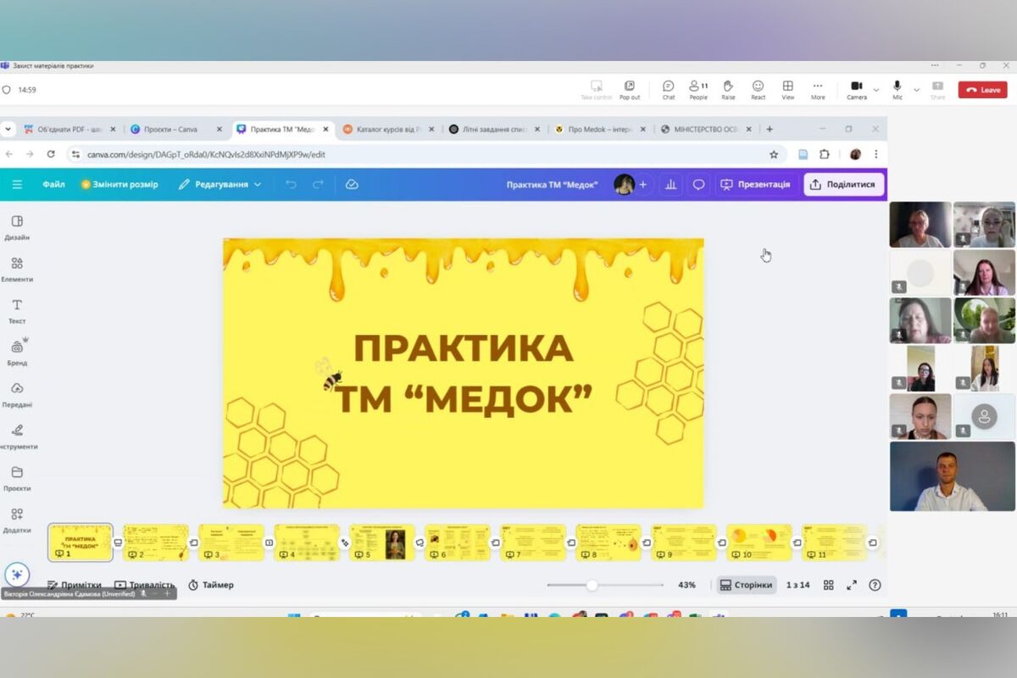Switch to the Каталог курсів tab
This screenshot has width=1017, height=678.
pos(388,130)
